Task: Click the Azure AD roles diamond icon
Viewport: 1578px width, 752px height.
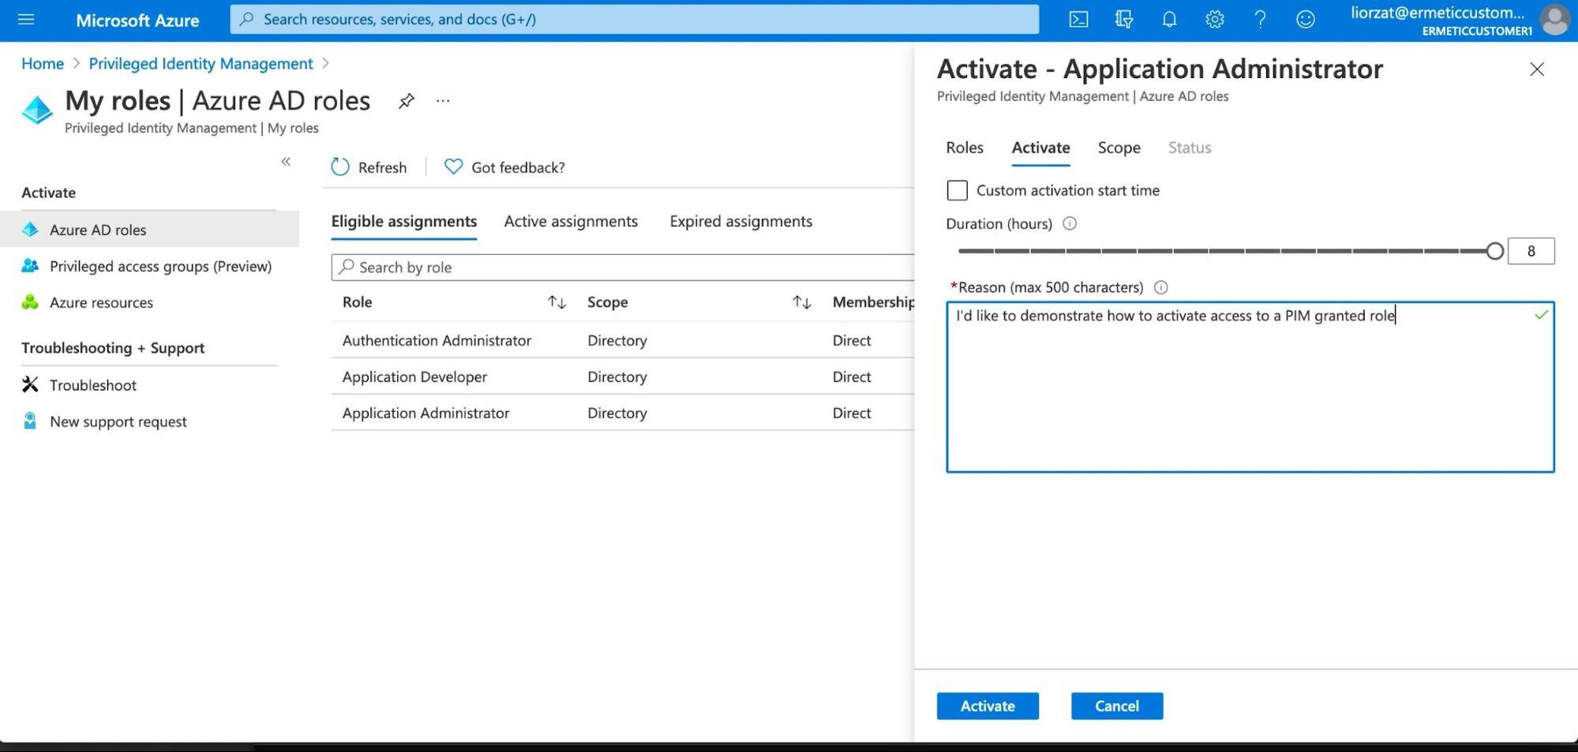Action: click(30, 230)
